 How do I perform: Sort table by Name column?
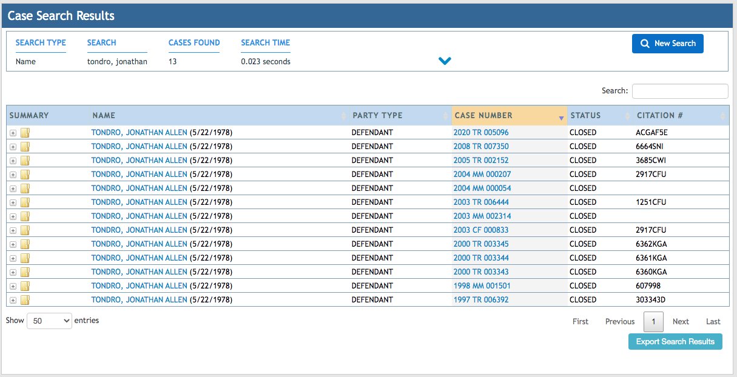[x=219, y=115]
